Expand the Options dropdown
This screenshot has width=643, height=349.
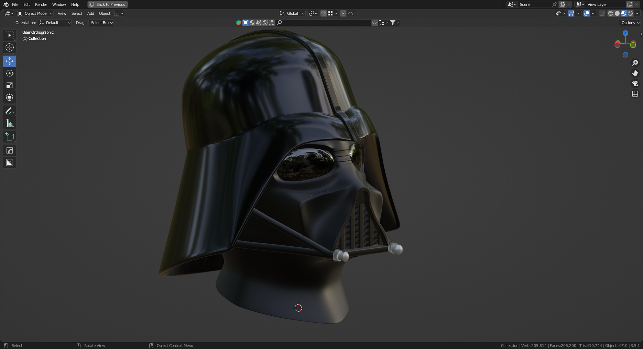(630, 23)
